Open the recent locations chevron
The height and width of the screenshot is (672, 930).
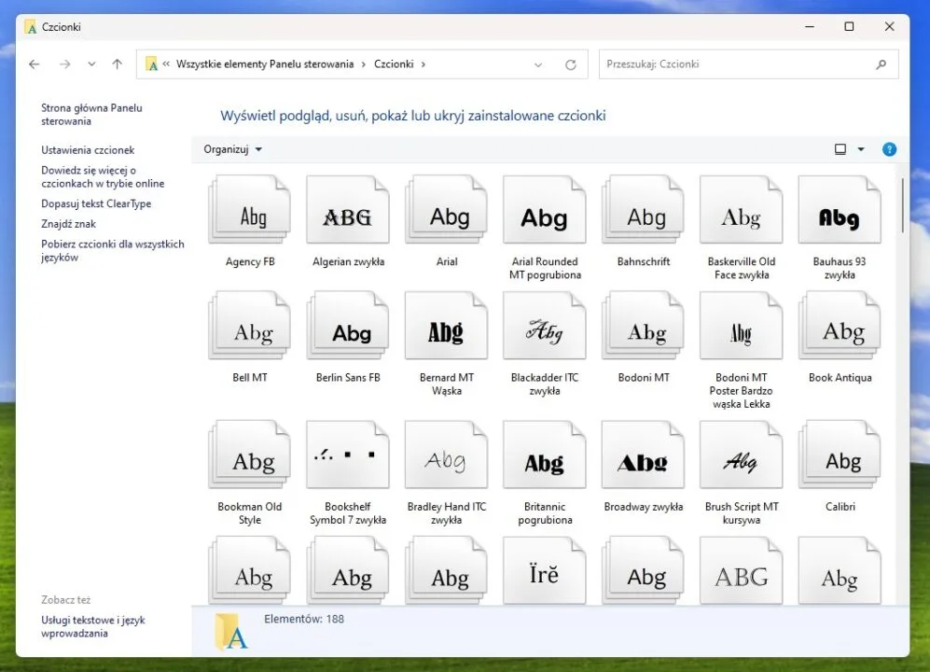coord(91,64)
